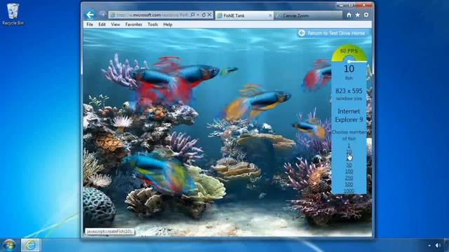
Task: Select 10 fish link
Action: pos(349,152)
